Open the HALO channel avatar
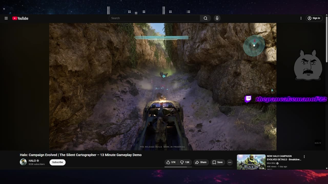The image size is (328, 184). [23, 162]
